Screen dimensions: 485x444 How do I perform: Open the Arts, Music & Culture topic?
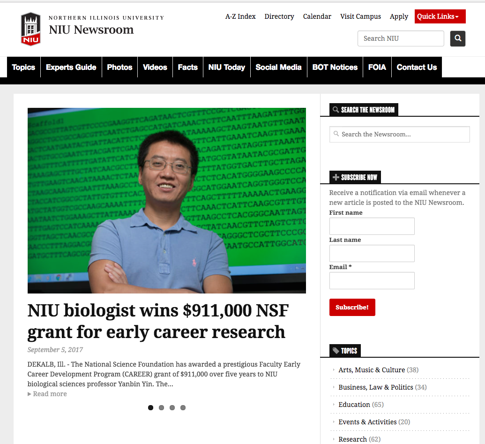372,370
